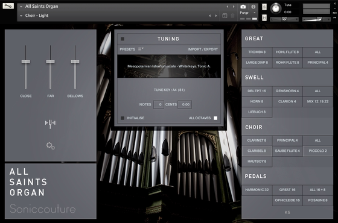Select next snapshot arrow for Choir - Light
This screenshot has height=223, width=338.
pos(216,16)
